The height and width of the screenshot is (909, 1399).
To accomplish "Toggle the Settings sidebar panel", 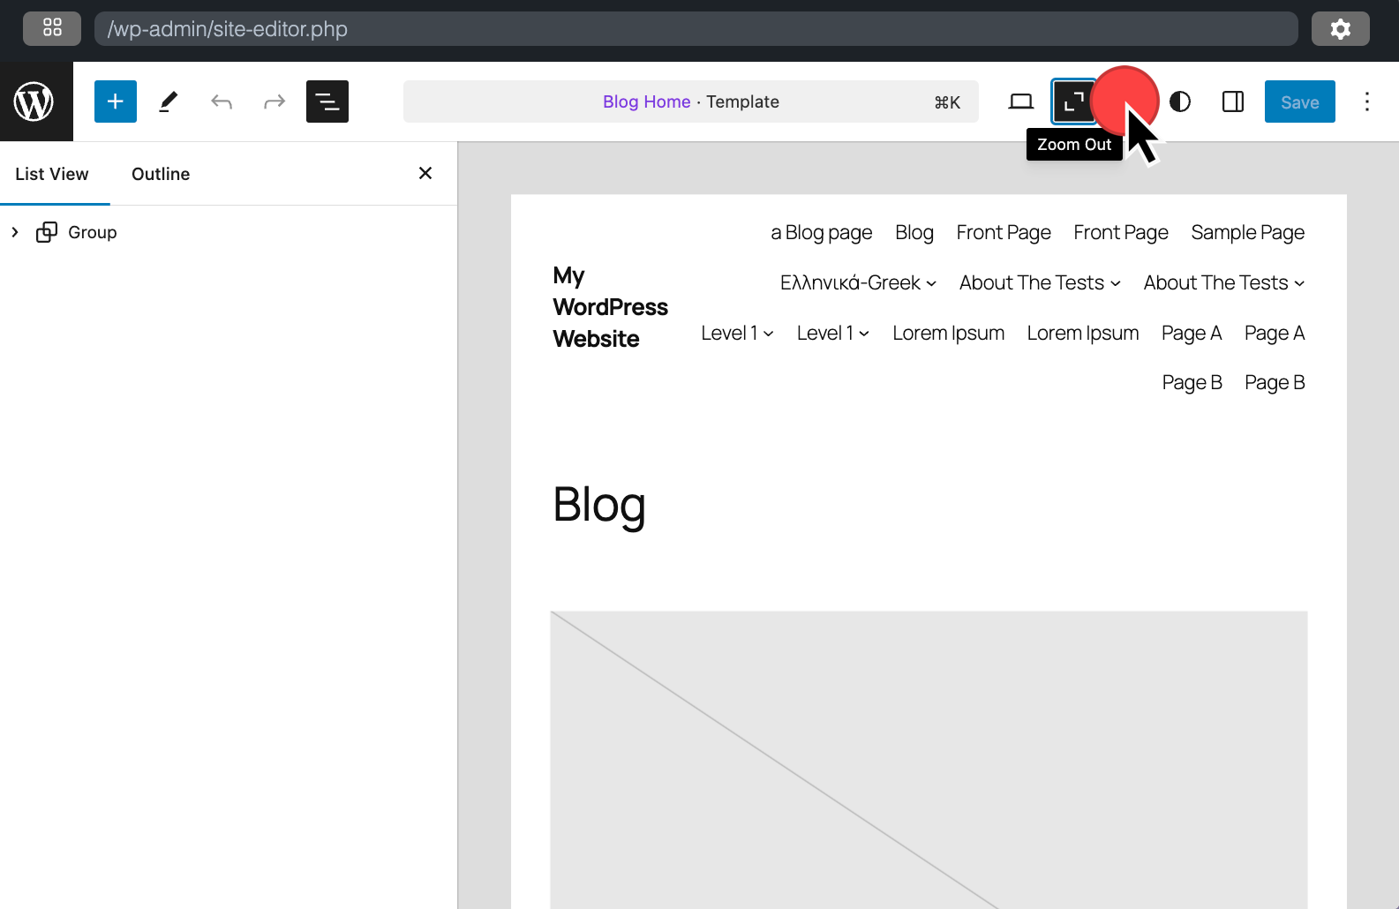I will point(1233,101).
